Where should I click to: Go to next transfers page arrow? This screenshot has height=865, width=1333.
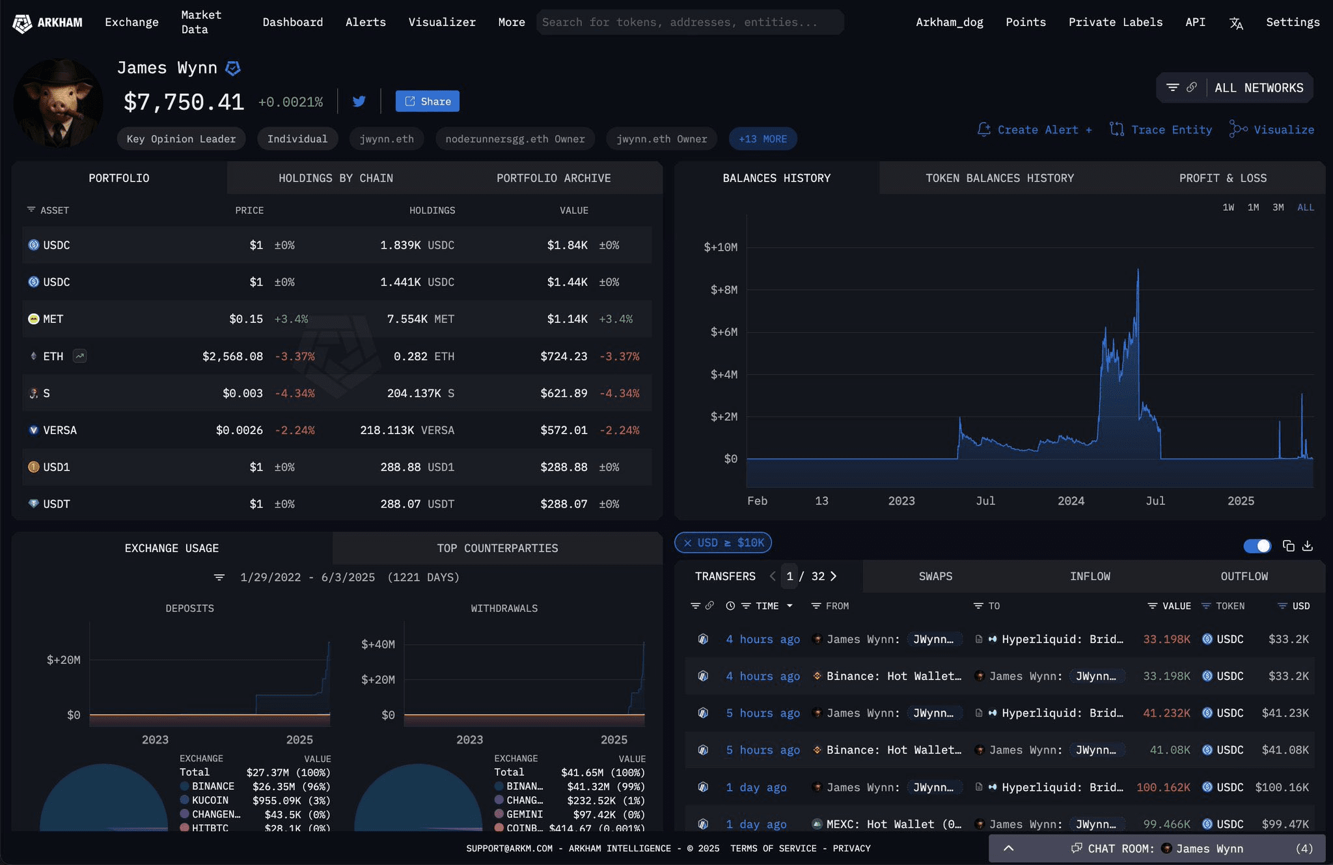pyautogui.click(x=834, y=576)
